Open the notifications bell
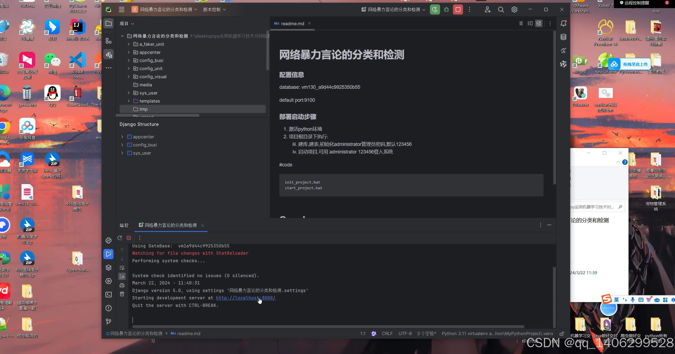Viewport: 675px width, 354px height. tap(564, 24)
